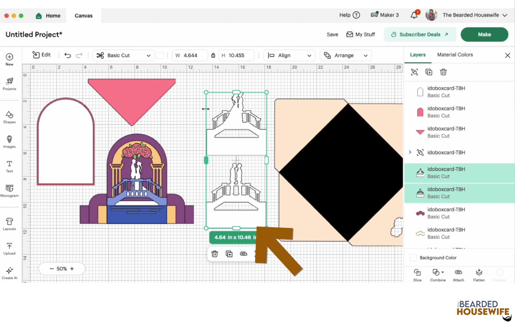Viewport: 515px width, 327px height.
Task: Open the Monogram tool
Action: [x=9, y=190]
